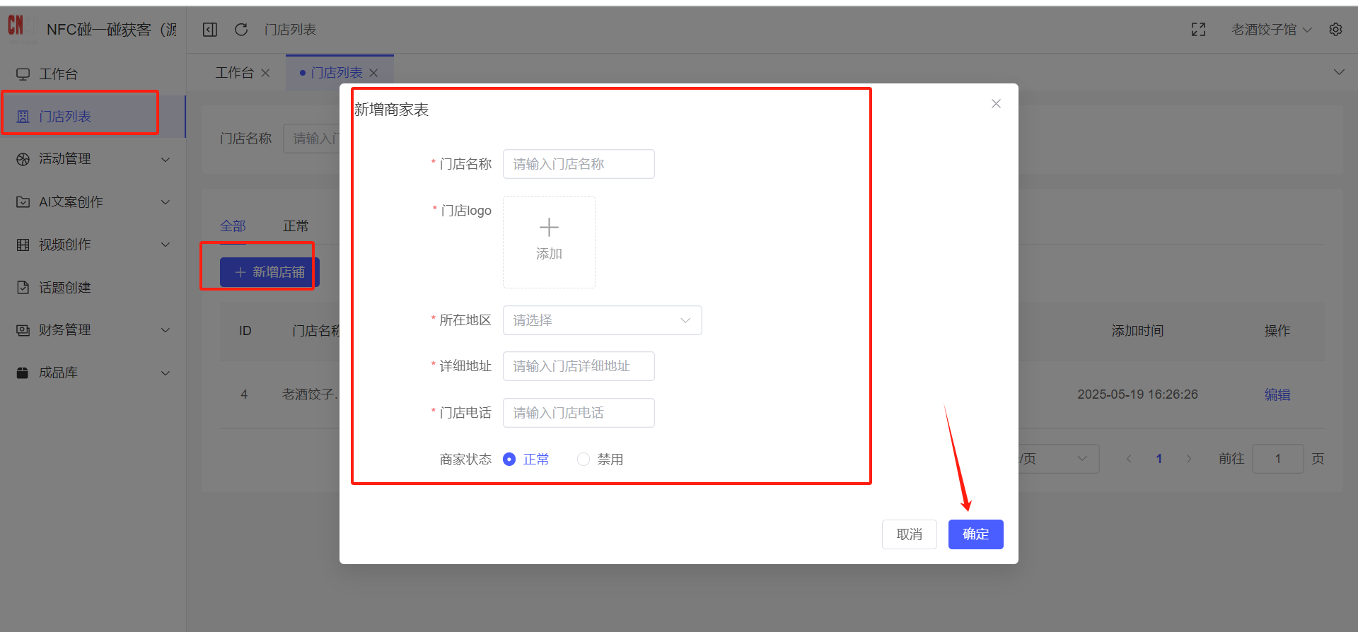Select the 正常 merchant status radio
Image resolution: width=1358 pixels, height=632 pixels.
pos(509,460)
